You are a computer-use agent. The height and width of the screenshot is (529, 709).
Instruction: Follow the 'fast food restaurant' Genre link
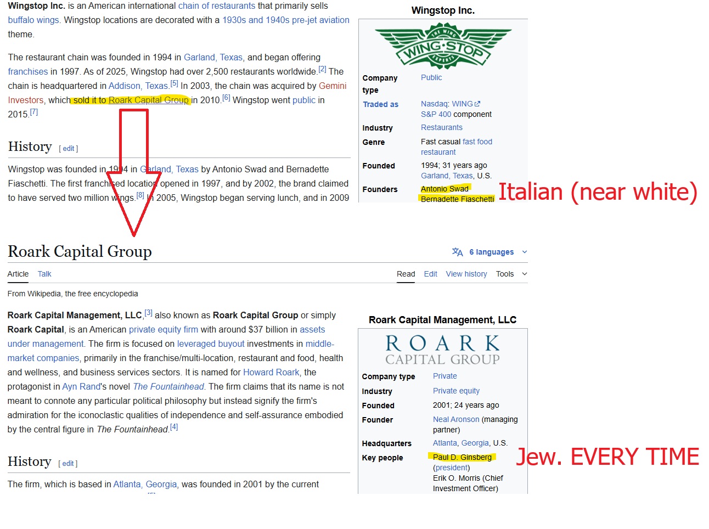tap(457, 147)
